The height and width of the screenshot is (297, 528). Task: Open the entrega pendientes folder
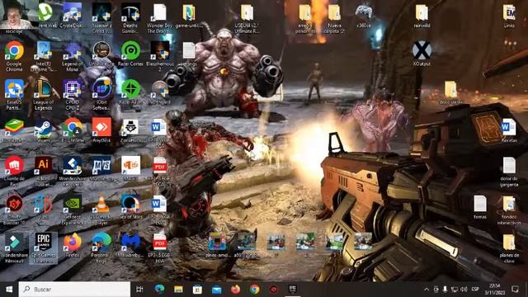point(305,18)
